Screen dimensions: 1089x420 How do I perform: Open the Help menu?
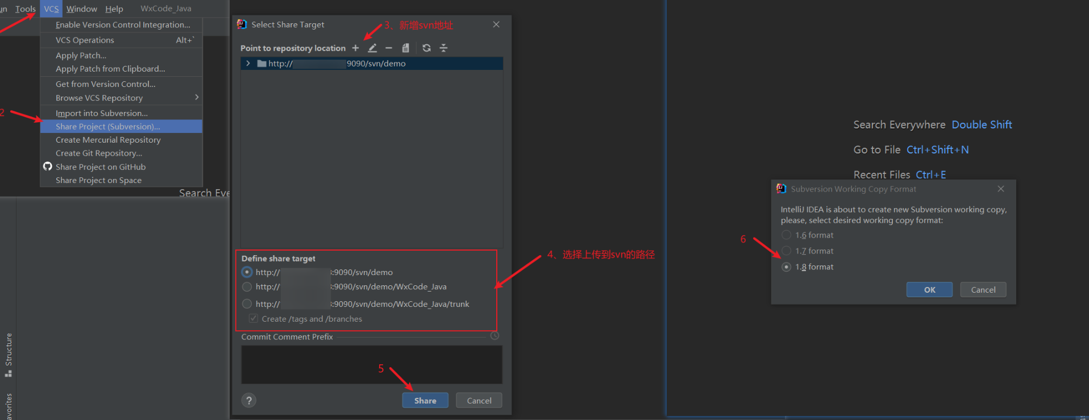(114, 9)
